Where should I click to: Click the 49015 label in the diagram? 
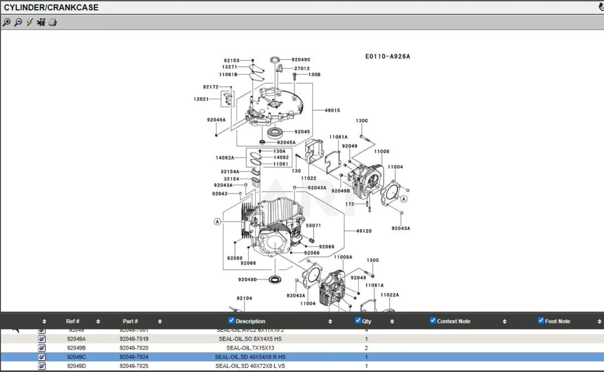click(332, 111)
